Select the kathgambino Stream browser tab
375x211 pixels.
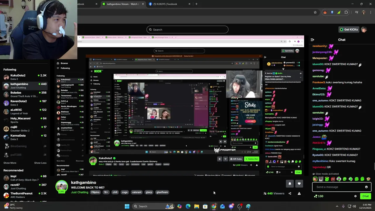click(122, 4)
